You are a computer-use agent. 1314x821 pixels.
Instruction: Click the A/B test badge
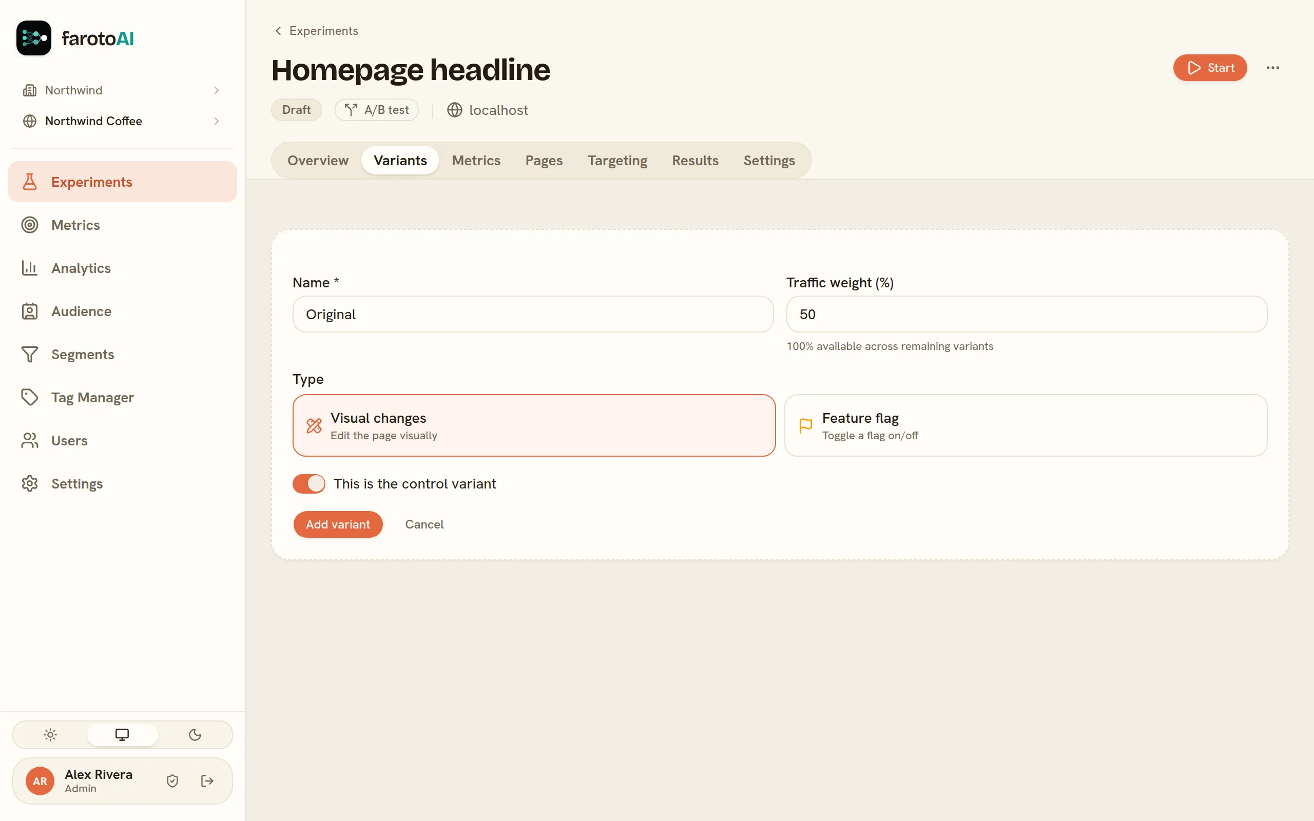click(x=376, y=110)
